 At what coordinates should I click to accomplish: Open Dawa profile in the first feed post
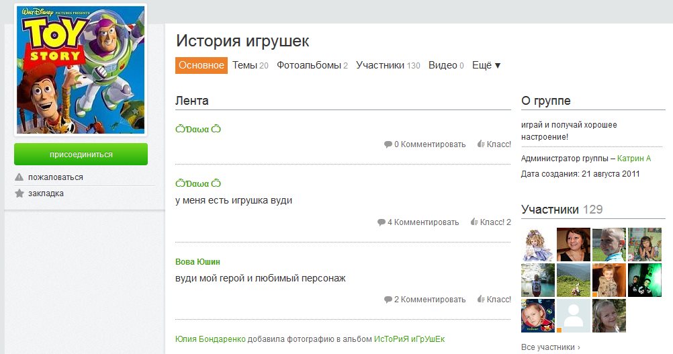198,129
